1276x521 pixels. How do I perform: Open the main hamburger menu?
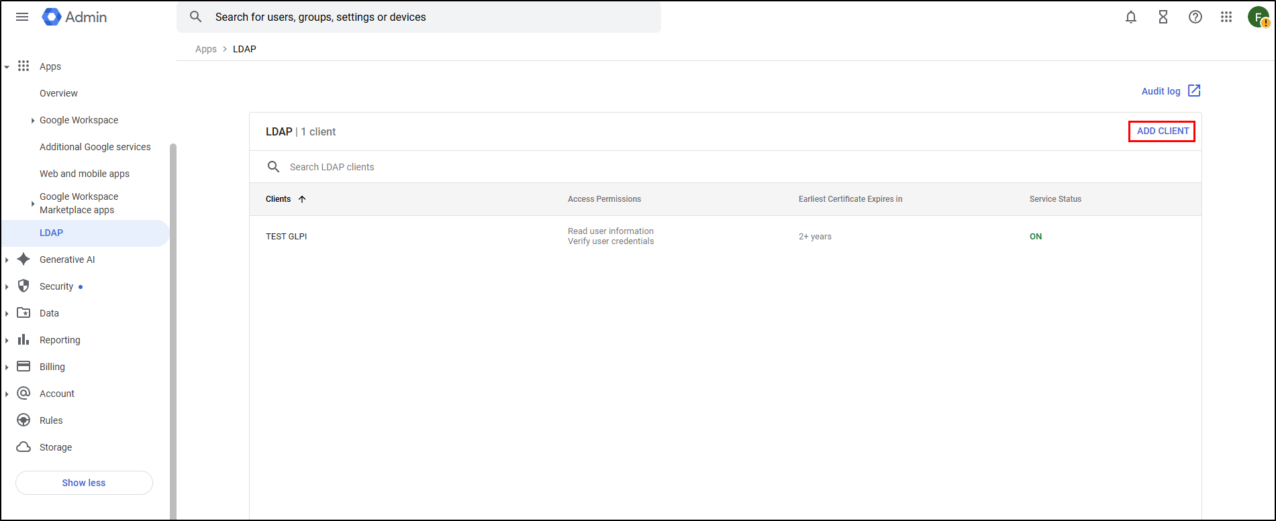(x=22, y=17)
